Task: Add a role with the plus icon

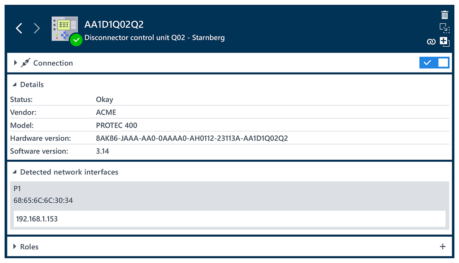Action: click(443, 247)
